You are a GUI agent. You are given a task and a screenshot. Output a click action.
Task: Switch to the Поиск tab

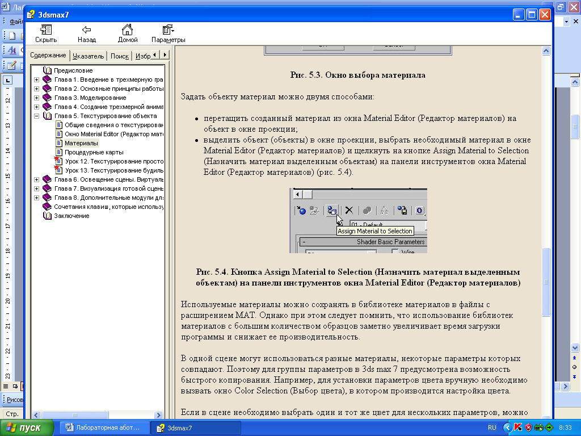click(x=120, y=56)
